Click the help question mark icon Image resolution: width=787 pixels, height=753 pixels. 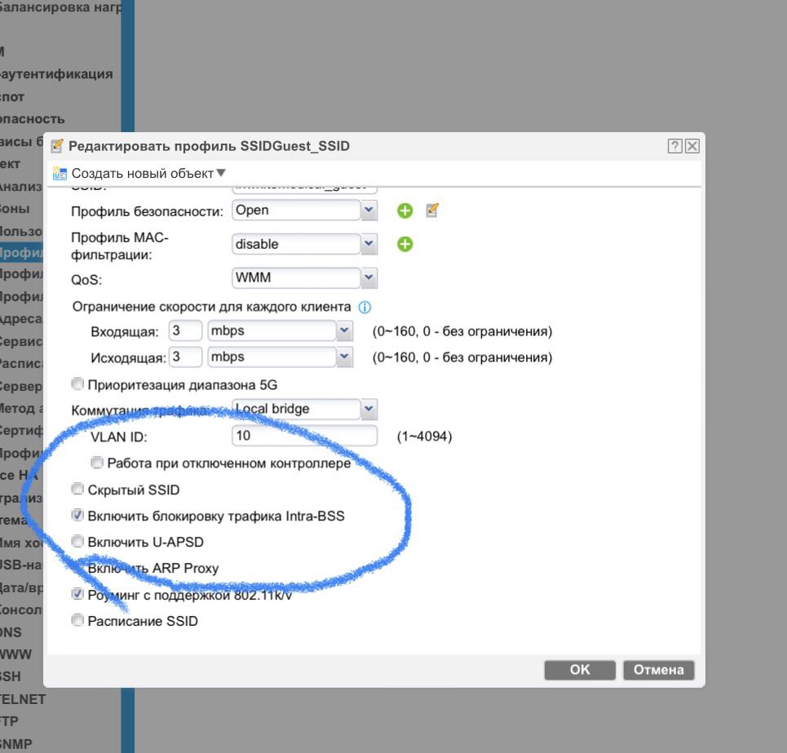[x=674, y=146]
